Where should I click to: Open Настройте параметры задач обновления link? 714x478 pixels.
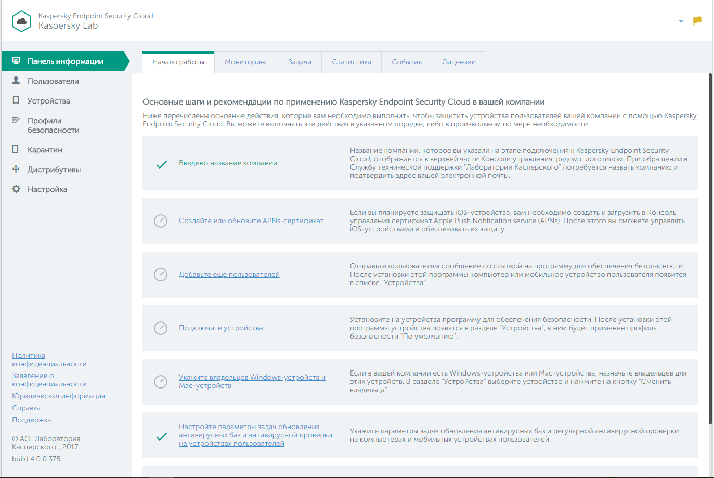[x=255, y=435]
